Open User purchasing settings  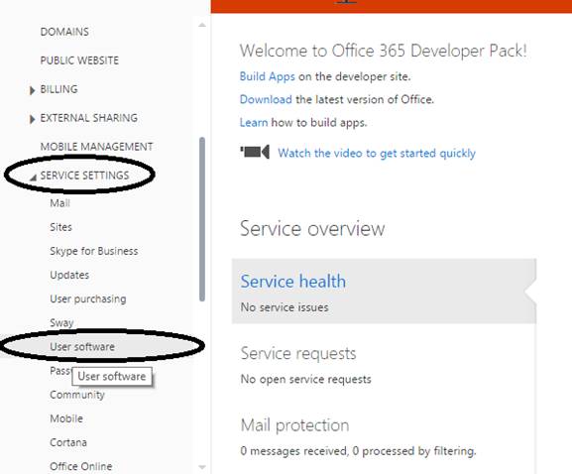coord(88,298)
